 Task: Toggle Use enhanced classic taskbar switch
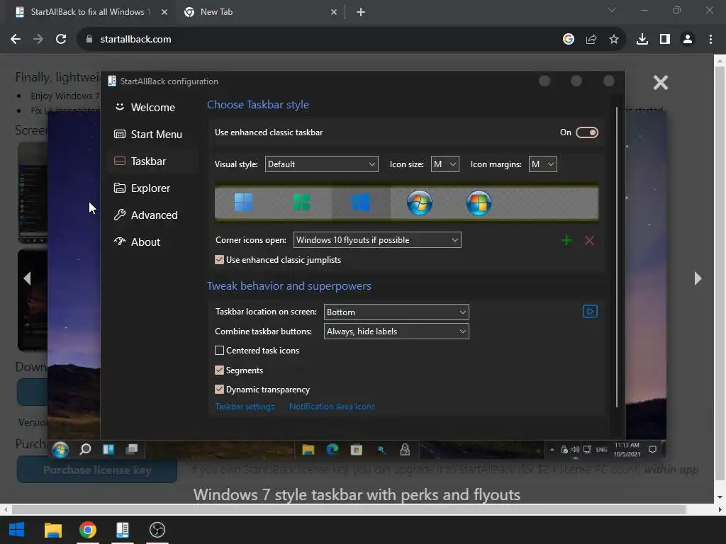[586, 132]
